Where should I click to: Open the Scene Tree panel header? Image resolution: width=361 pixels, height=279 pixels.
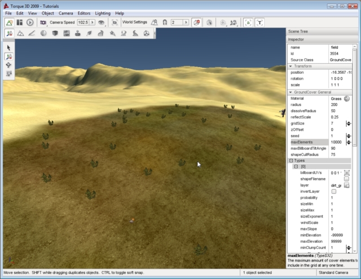coord(298,32)
